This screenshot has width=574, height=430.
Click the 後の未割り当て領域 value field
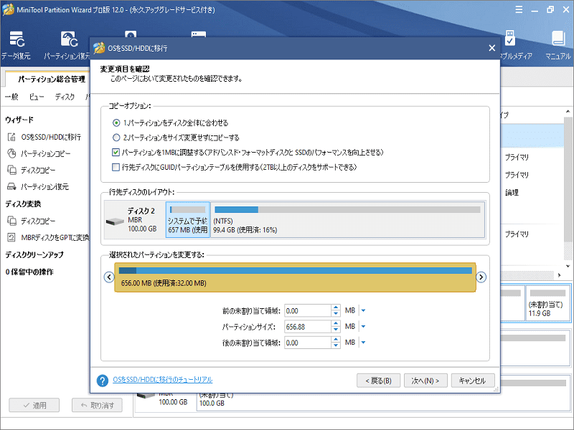click(x=308, y=343)
